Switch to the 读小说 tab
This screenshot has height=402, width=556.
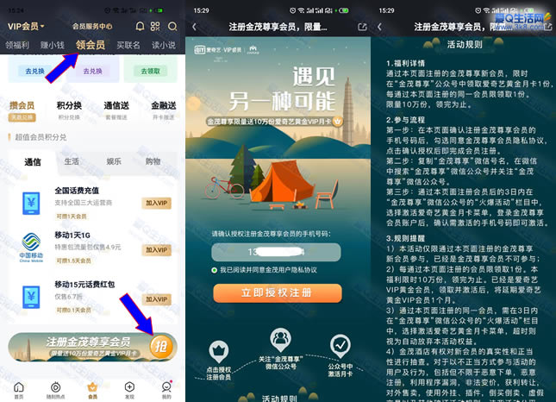(x=164, y=45)
